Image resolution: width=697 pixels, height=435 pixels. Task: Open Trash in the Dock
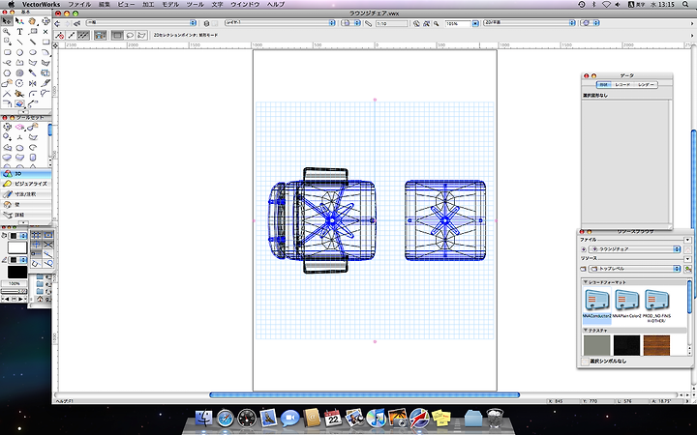(x=495, y=419)
